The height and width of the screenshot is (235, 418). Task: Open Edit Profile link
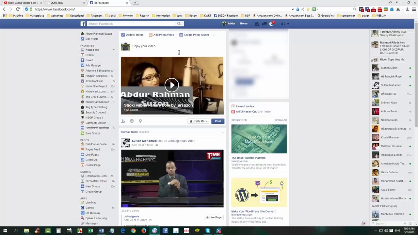pos(92,39)
